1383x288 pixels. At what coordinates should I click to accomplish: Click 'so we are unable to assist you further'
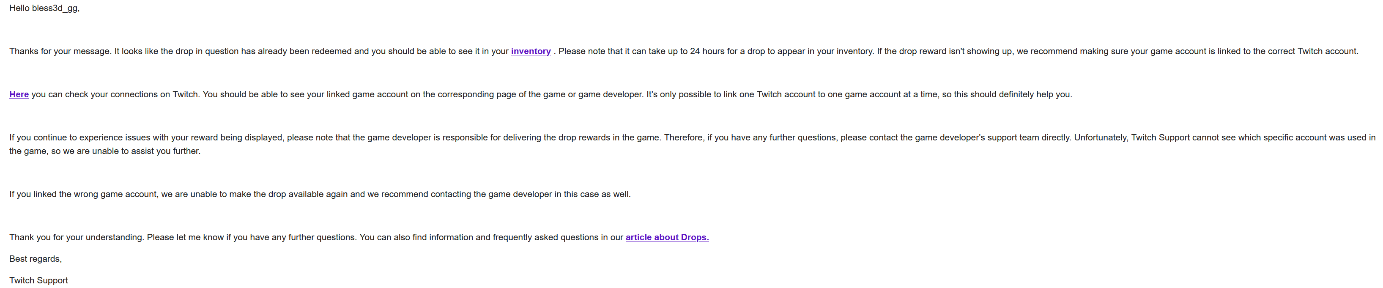coord(126,151)
